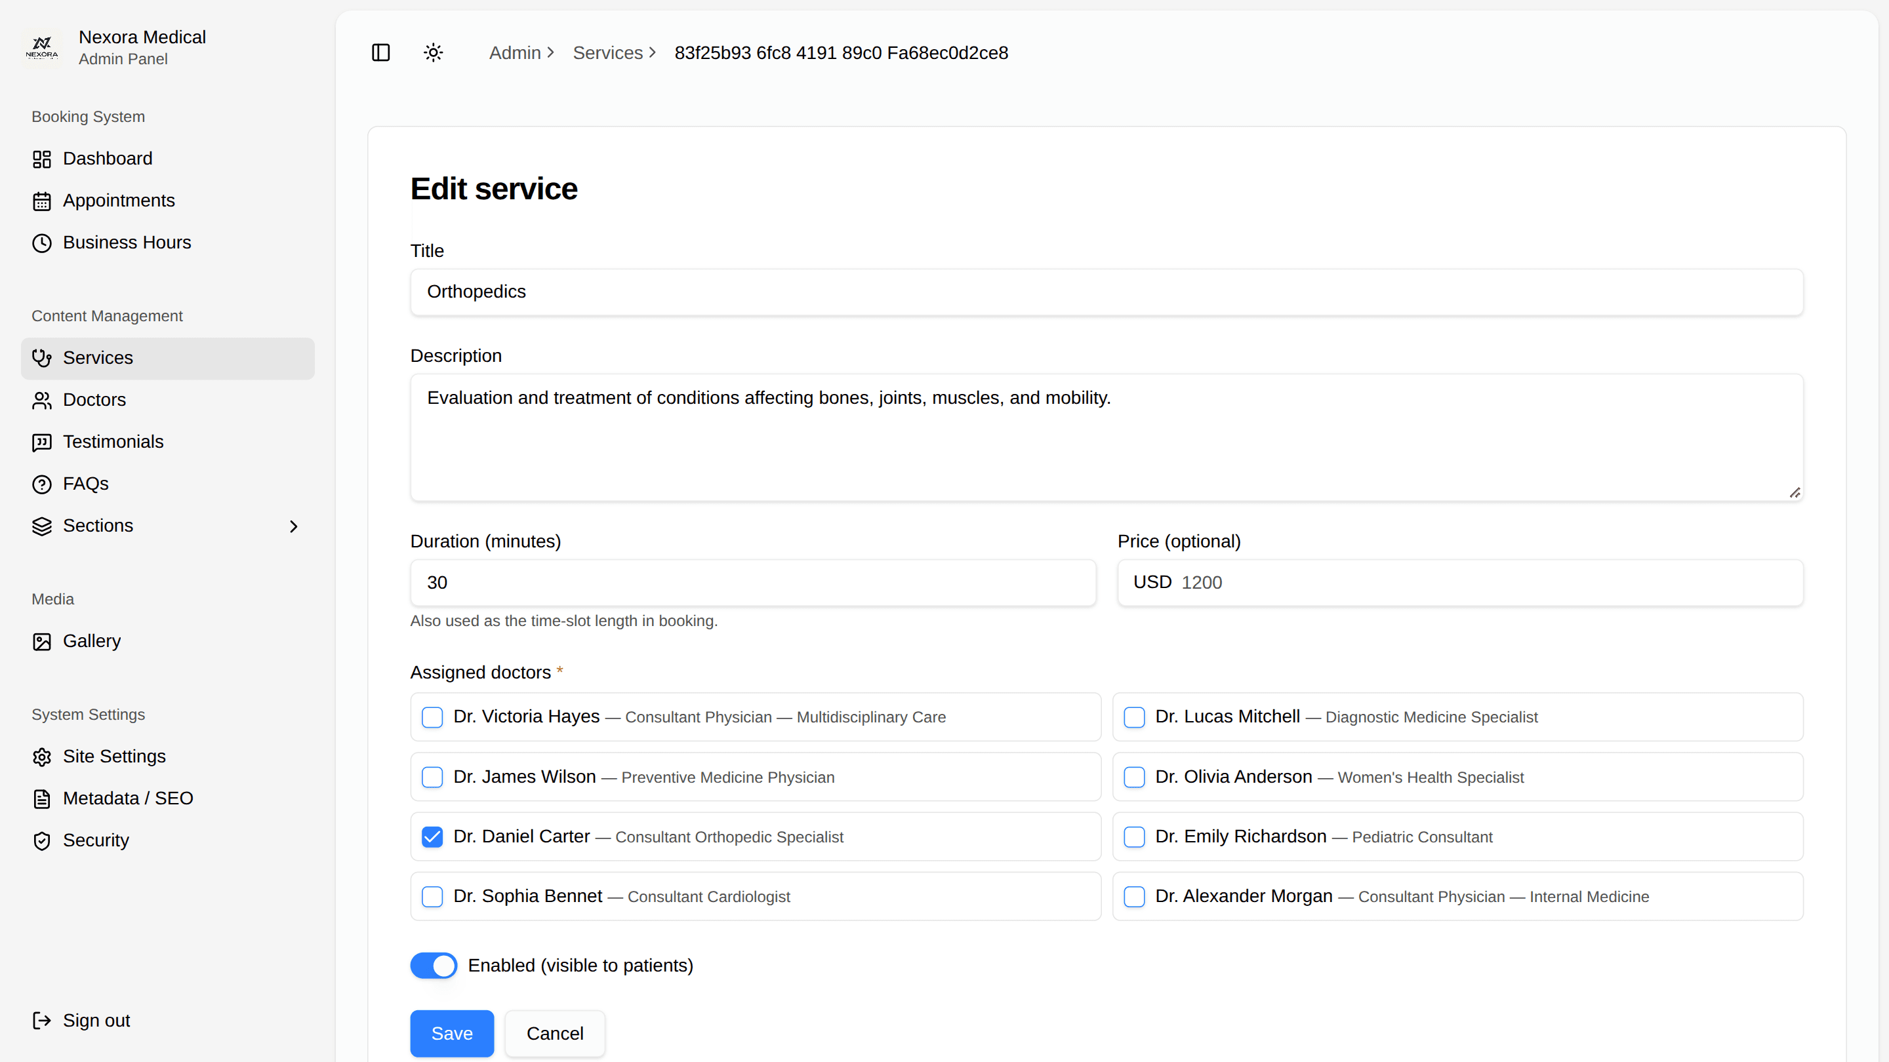Image resolution: width=1889 pixels, height=1062 pixels.
Task: Click into the Description textarea
Action: 1107,437
